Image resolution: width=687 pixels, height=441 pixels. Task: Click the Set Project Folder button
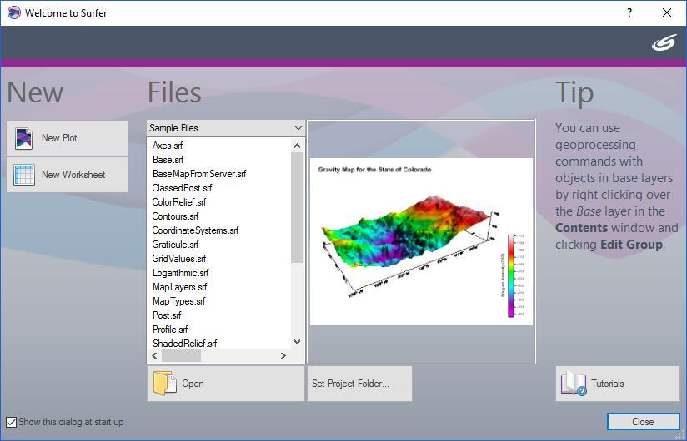tap(359, 384)
